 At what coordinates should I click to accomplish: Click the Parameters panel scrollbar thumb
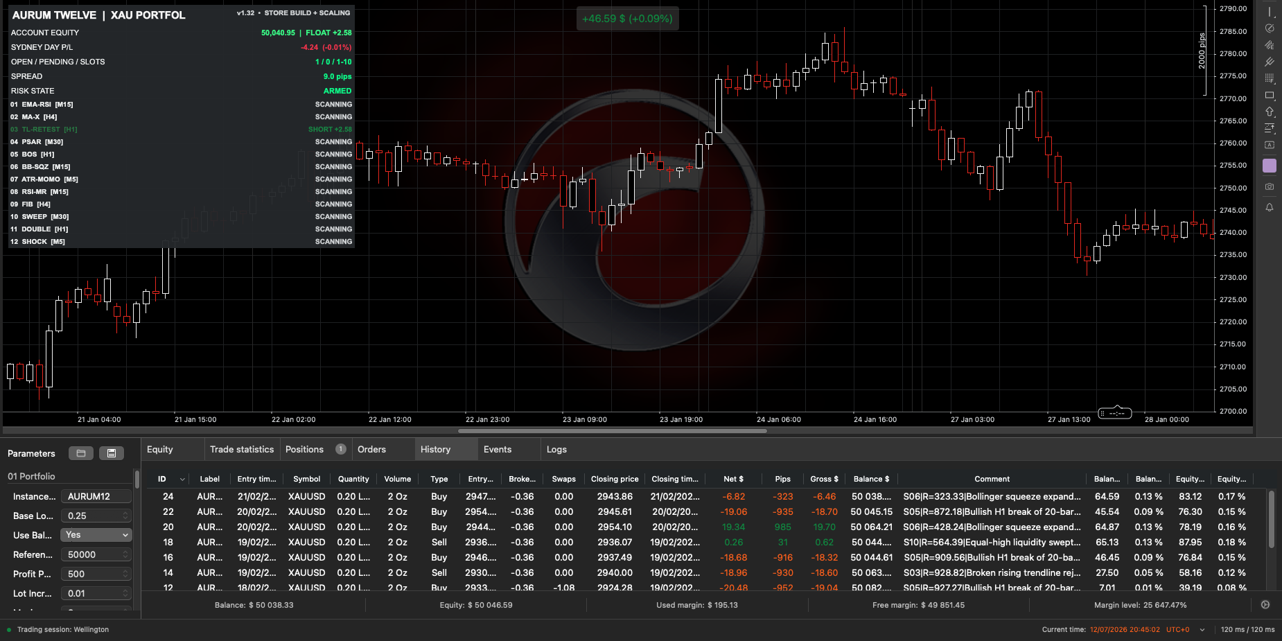coord(137,480)
